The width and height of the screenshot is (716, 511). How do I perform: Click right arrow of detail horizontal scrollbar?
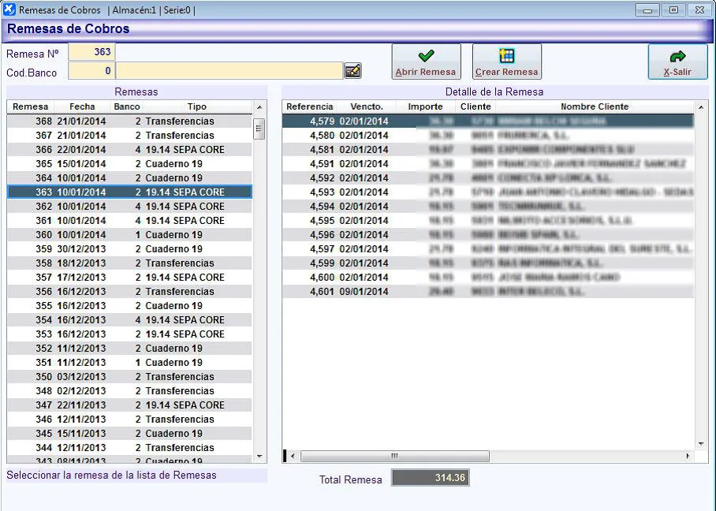coord(687,456)
